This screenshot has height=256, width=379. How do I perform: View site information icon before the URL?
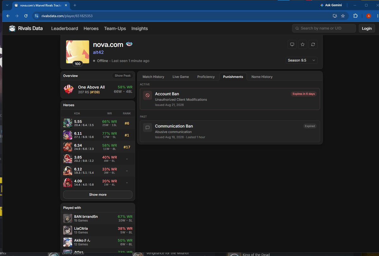click(x=36, y=16)
